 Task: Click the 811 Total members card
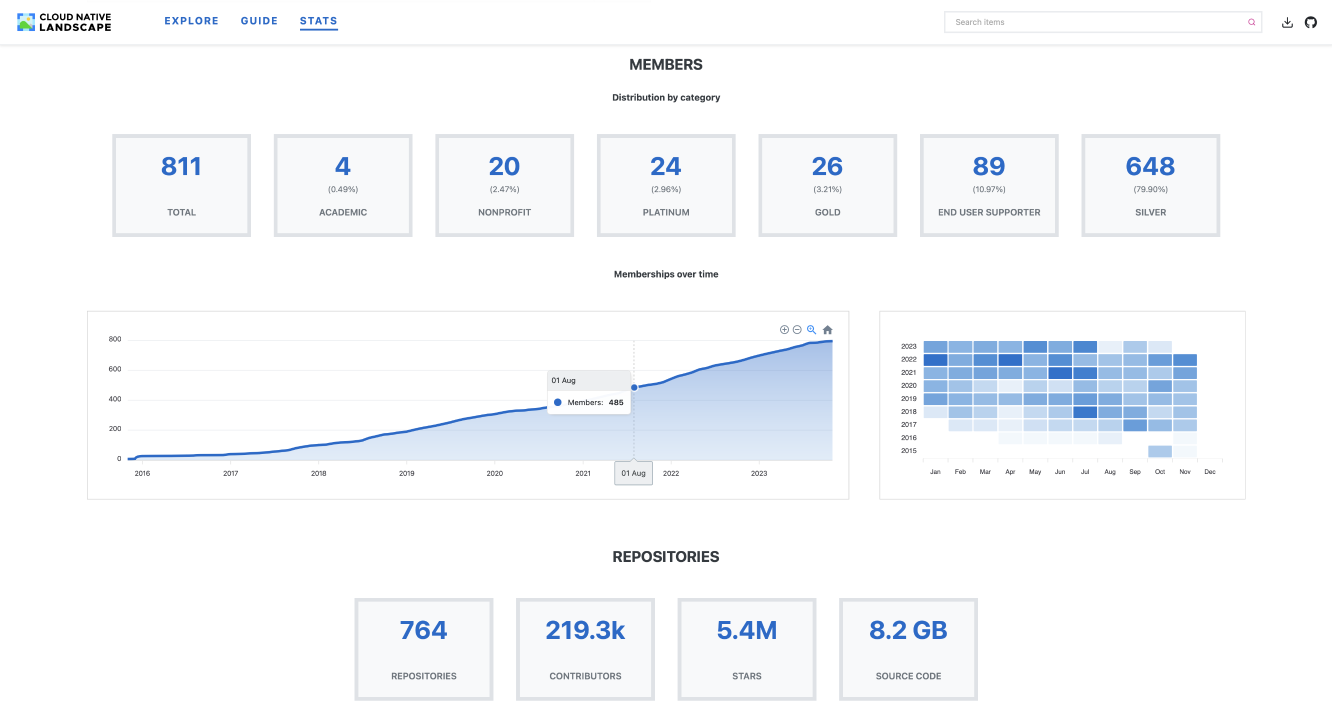tap(181, 185)
